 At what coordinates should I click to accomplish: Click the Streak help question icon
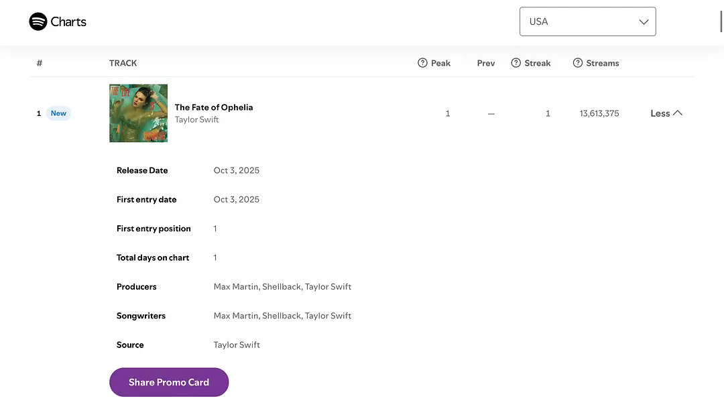pos(516,63)
